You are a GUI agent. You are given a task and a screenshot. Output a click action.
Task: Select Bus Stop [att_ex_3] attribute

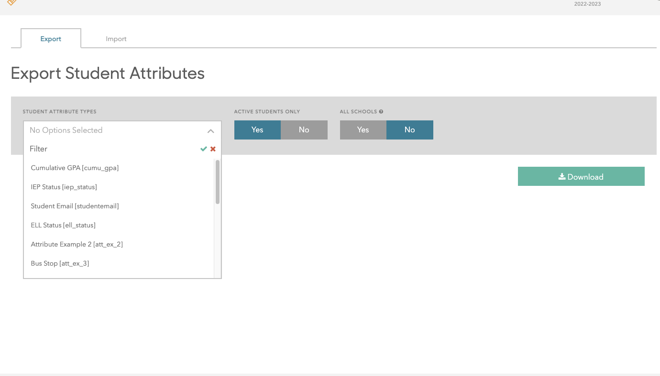tap(60, 263)
